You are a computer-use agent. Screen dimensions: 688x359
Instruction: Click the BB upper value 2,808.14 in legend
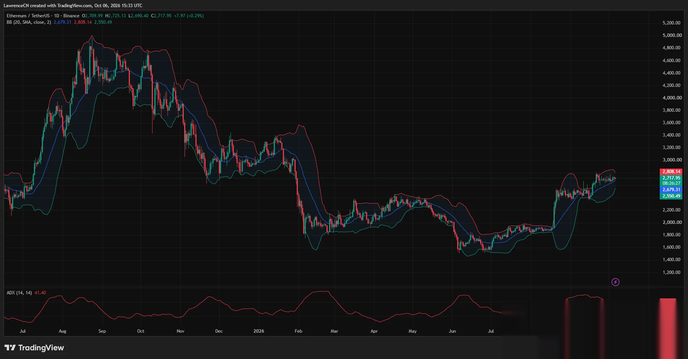coord(83,22)
